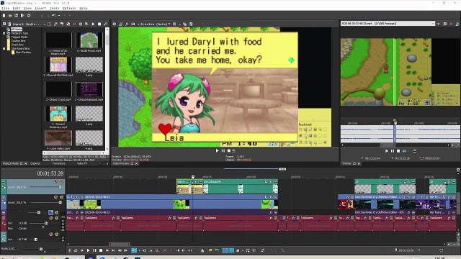Toggle solo on the bottom audio track

coord(56,235)
